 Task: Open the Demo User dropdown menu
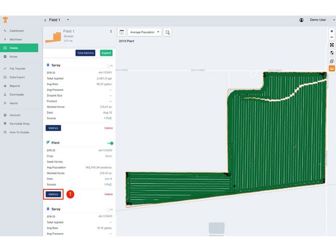(322, 20)
